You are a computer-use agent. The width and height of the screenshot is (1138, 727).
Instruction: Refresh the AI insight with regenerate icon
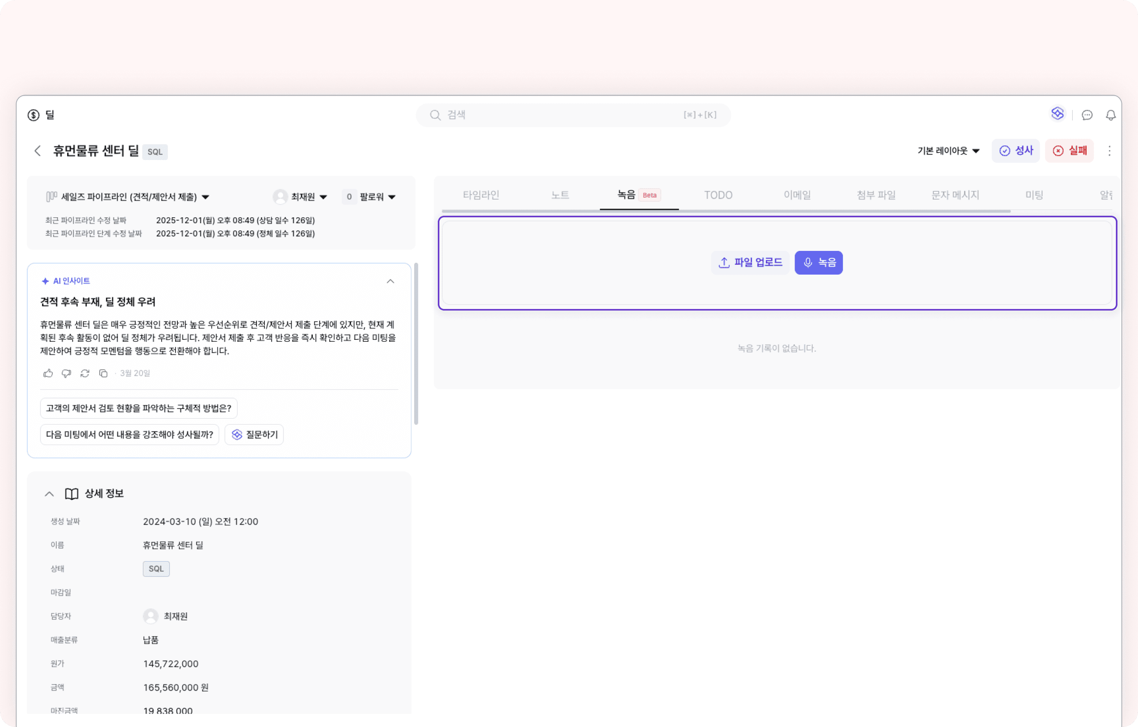(85, 373)
